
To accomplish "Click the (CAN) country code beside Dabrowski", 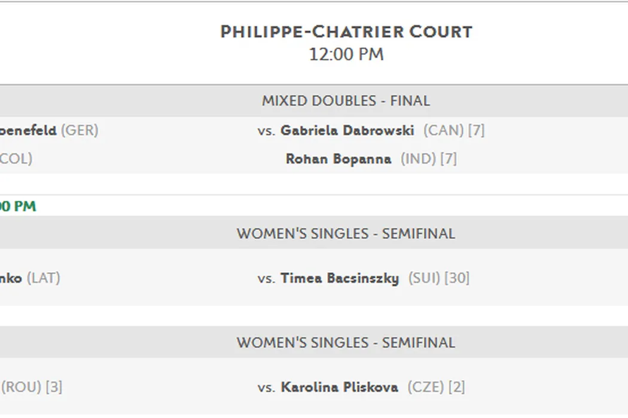I will [443, 130].
